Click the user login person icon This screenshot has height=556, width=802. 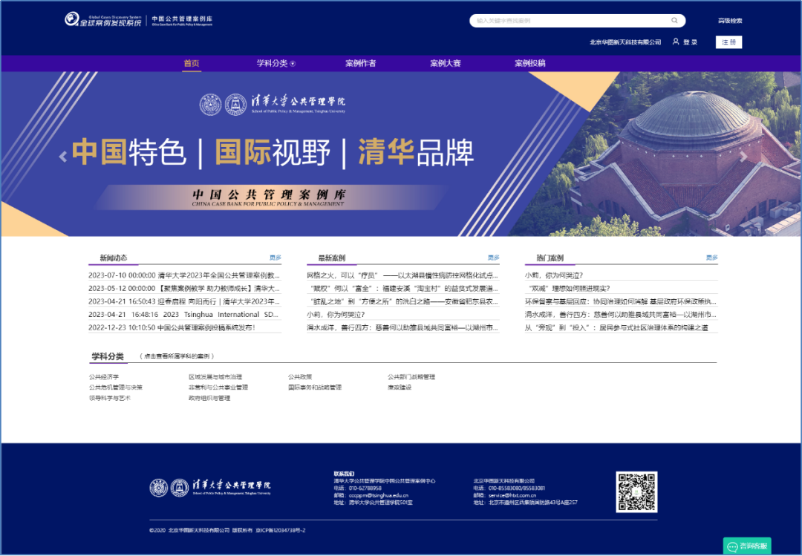click(x=676, y=42)
